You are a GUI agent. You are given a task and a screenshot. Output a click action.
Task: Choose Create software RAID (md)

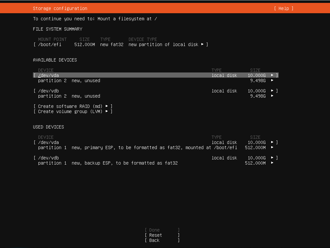coord(73,106)
